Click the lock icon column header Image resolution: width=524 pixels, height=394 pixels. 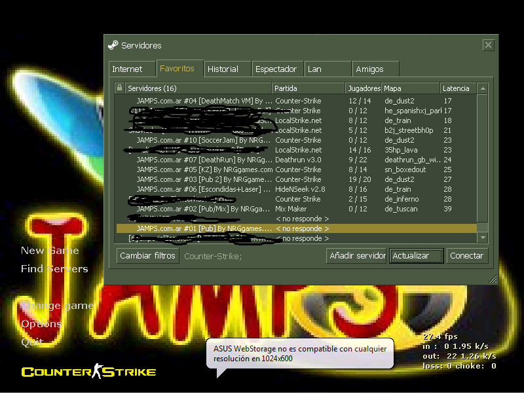click(x=119, y=88)
